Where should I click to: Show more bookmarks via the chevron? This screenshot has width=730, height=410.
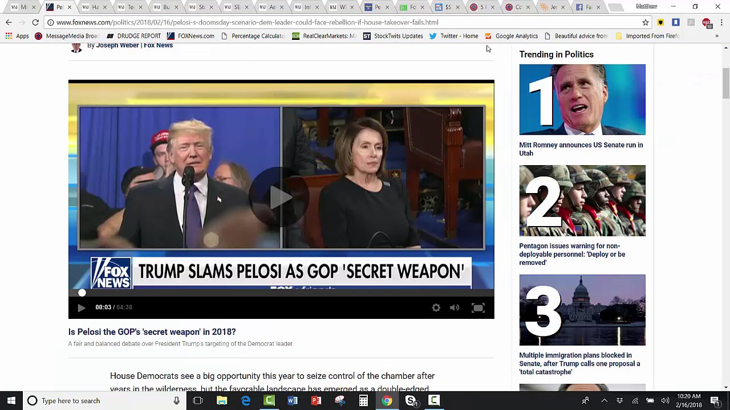coord(717,36)
